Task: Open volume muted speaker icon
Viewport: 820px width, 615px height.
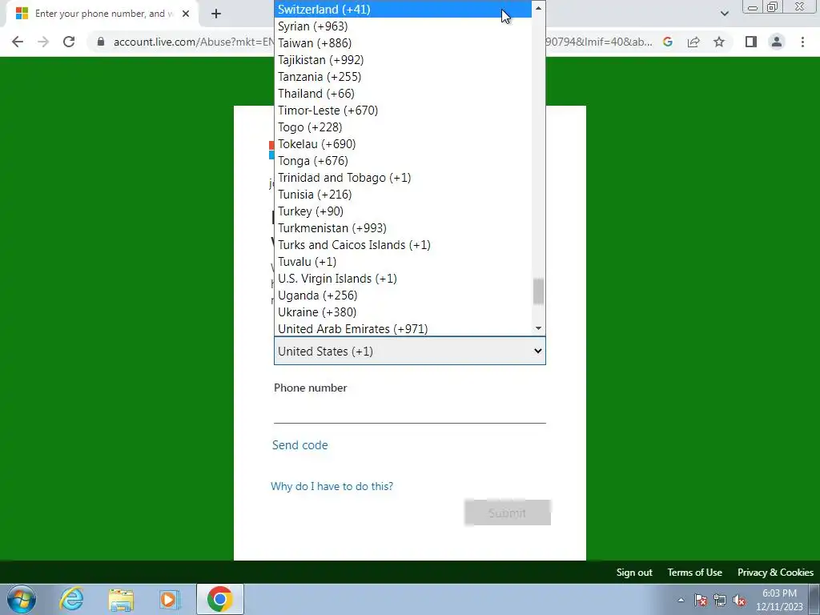Action: (739, 600)
